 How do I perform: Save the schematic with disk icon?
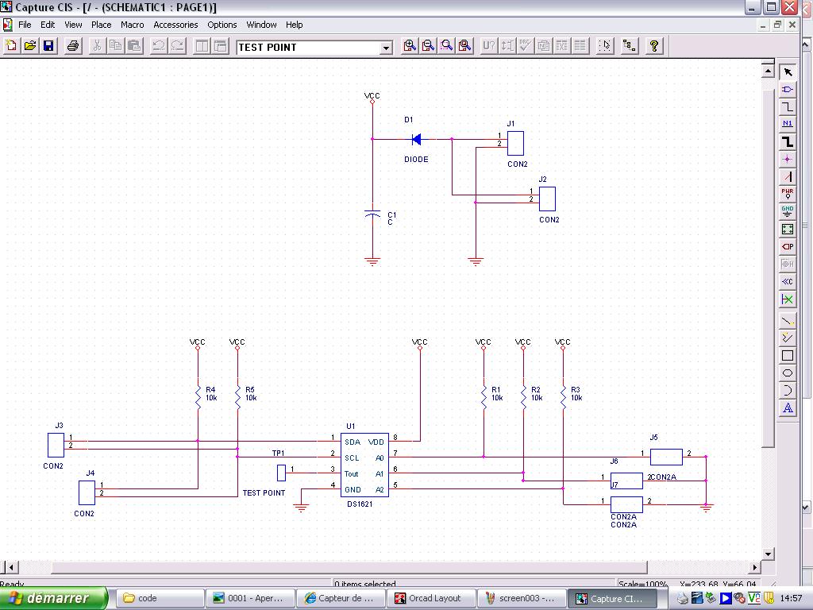[48, 46]
